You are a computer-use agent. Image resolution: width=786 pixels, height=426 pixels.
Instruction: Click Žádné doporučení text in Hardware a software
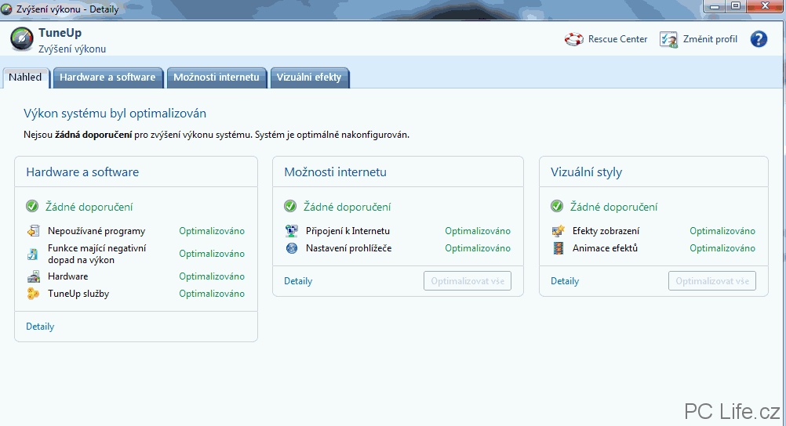pyautogui.click(x=89, y=207)
